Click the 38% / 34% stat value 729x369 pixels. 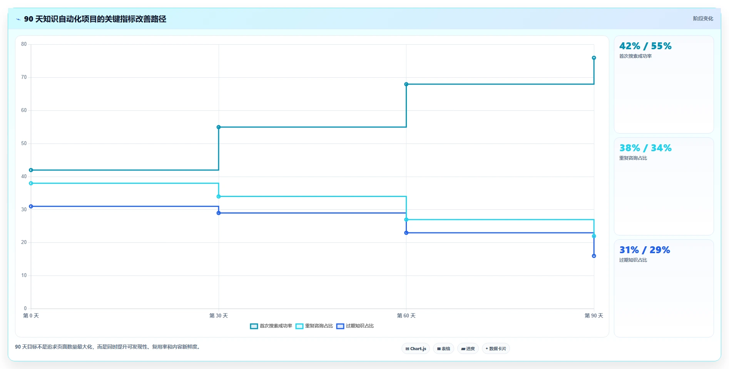645,148
